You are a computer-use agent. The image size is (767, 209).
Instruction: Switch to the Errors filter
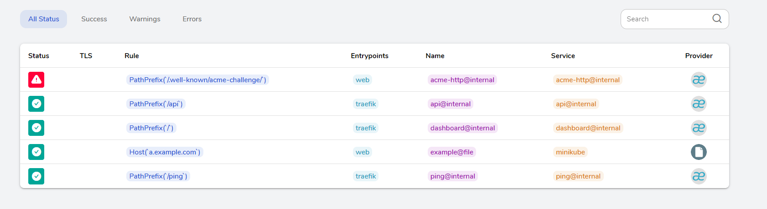192,19
